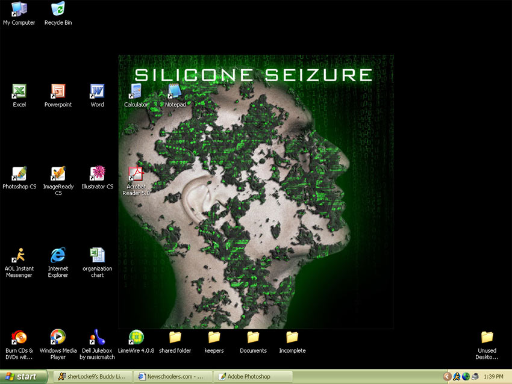Launch Illustrator CS
Image resolution: width=512 pixels, height=384 pixels.
pyautogui.click(x=97, y=175)
